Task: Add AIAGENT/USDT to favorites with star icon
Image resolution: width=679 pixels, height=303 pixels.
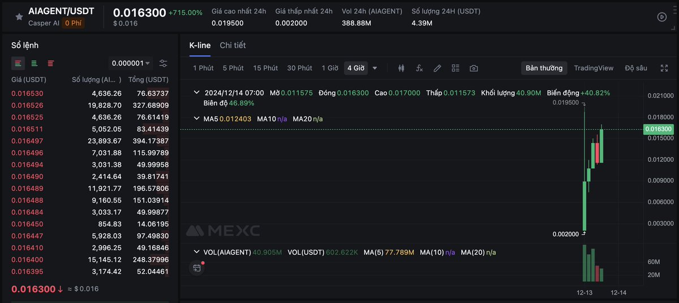Action: pyautogui.click(x=19, y=17)
